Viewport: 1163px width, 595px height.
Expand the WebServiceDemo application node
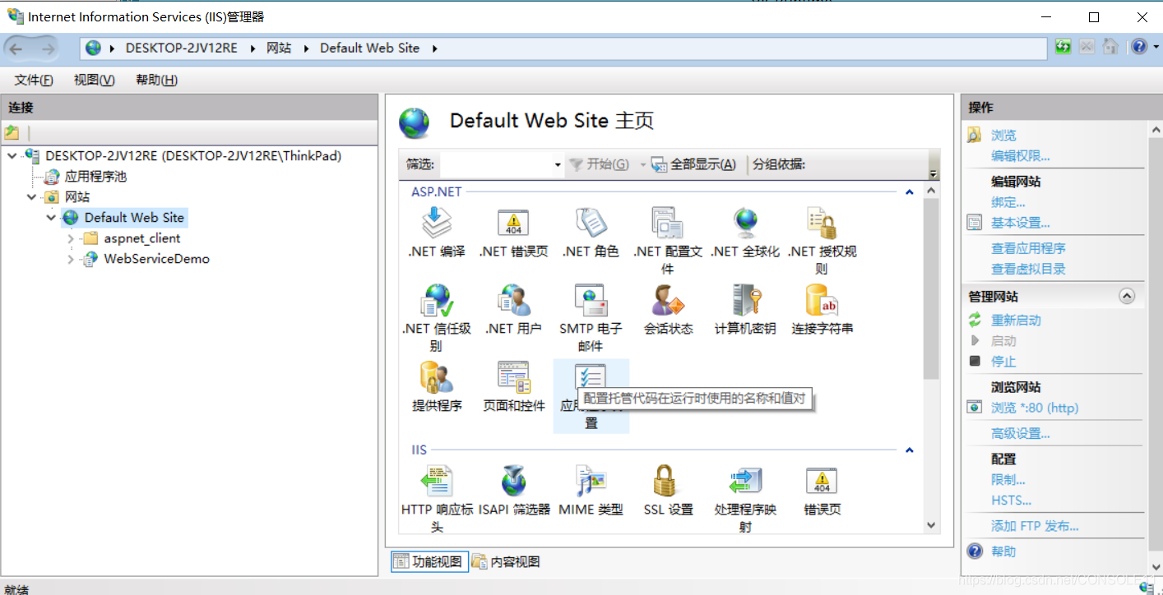(x=71, y=259)
